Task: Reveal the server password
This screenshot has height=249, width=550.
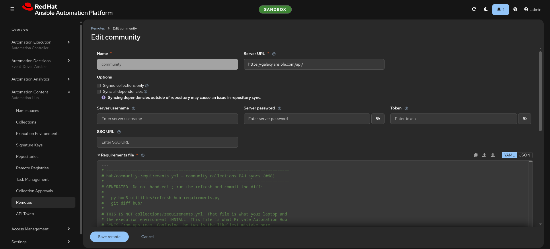Action: pyautogui.click(x=378, y=119)
